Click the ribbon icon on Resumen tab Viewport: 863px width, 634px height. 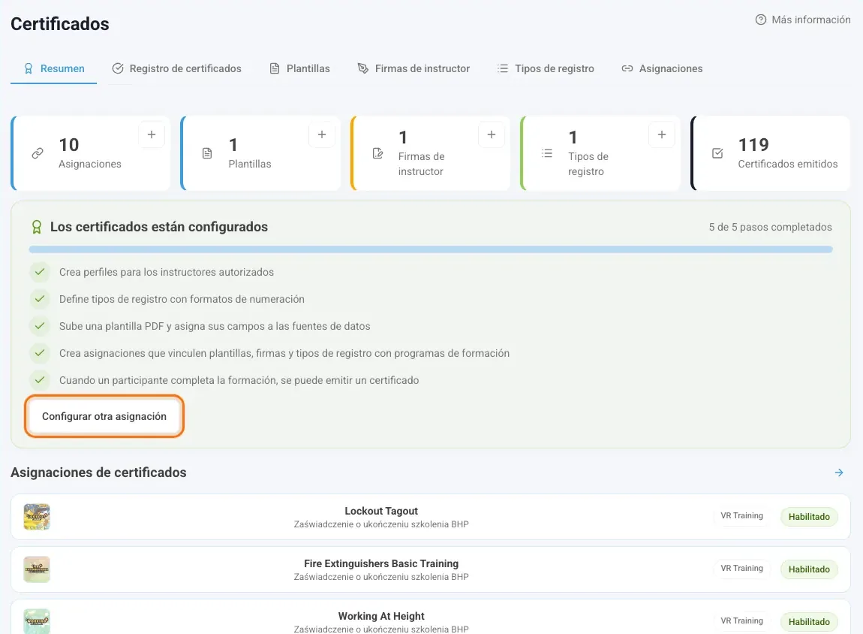pyautogui.click(x=29, y=68)
